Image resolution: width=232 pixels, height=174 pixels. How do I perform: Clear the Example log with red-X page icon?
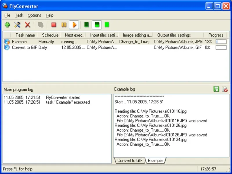click(225, 89)
